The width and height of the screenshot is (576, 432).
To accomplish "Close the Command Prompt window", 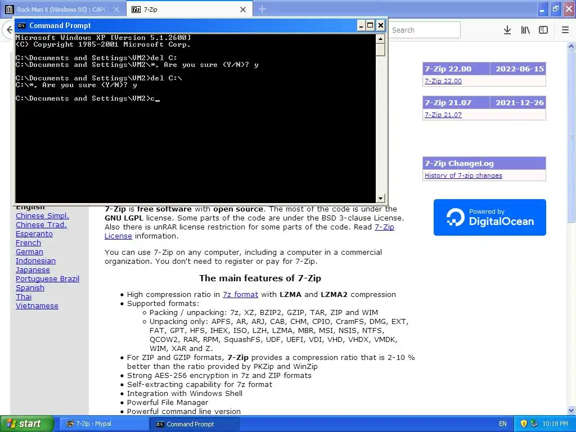I will tap(381, 25).
